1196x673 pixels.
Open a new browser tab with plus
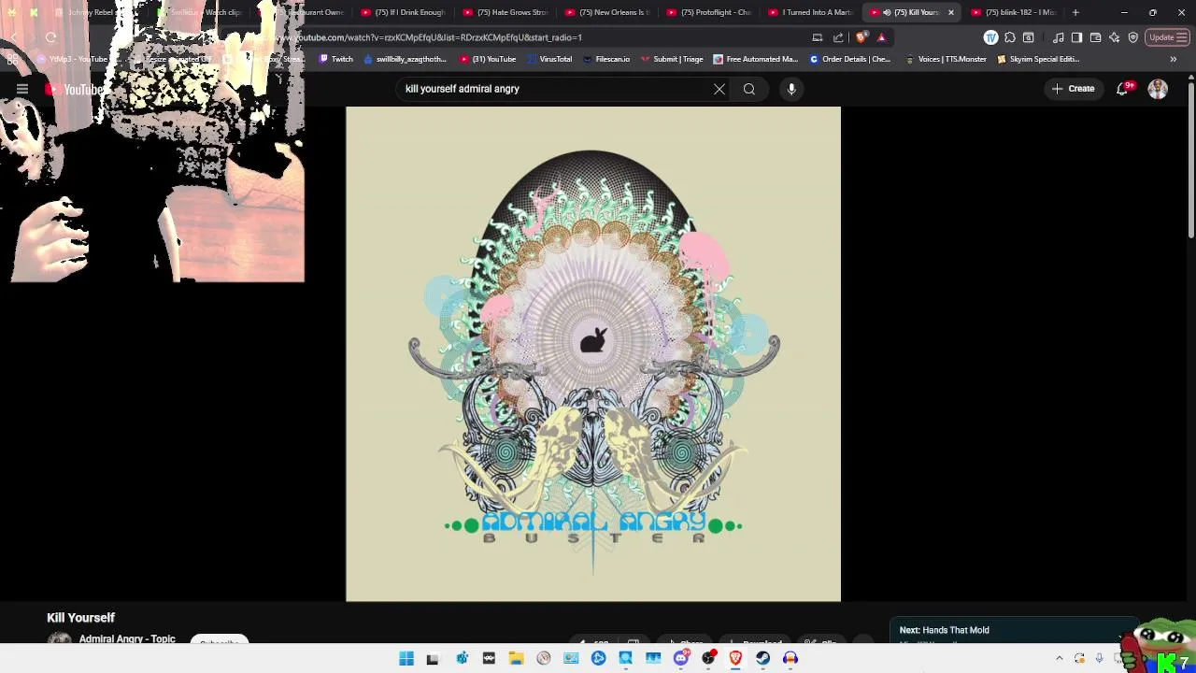click(x=1075, y=12)
